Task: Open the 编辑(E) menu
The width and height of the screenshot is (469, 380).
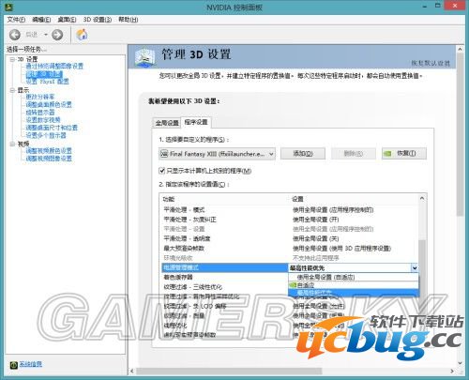Action: click(41, 20)
